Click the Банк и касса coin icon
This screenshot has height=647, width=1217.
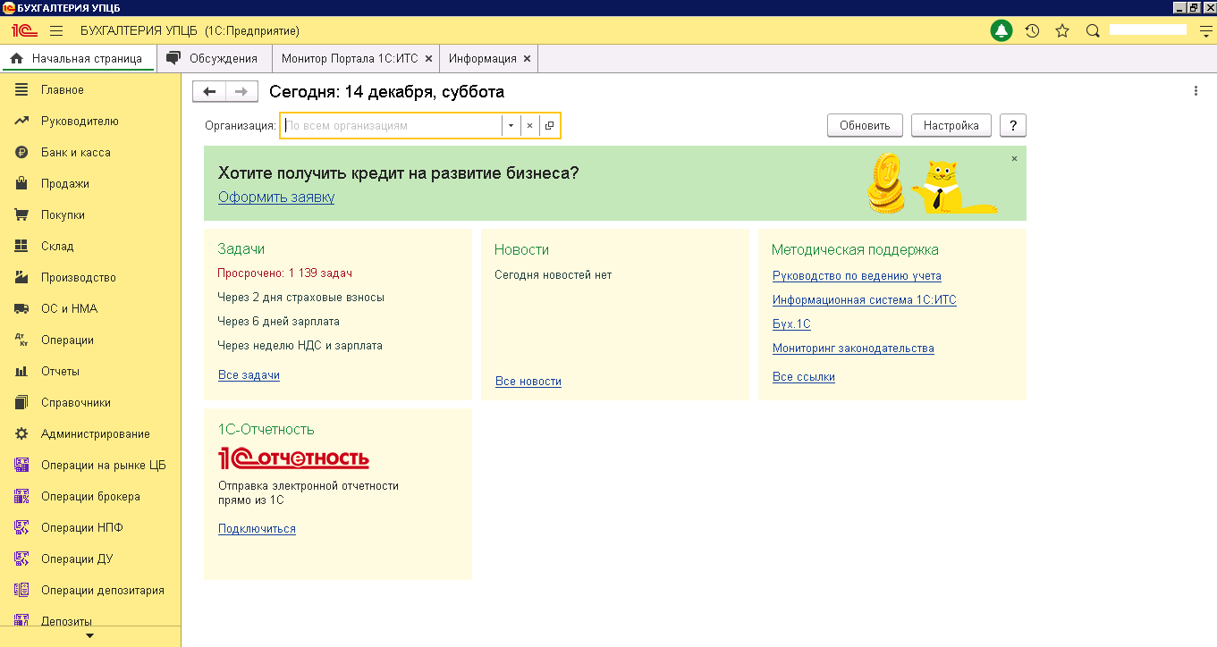pos(21,152)
